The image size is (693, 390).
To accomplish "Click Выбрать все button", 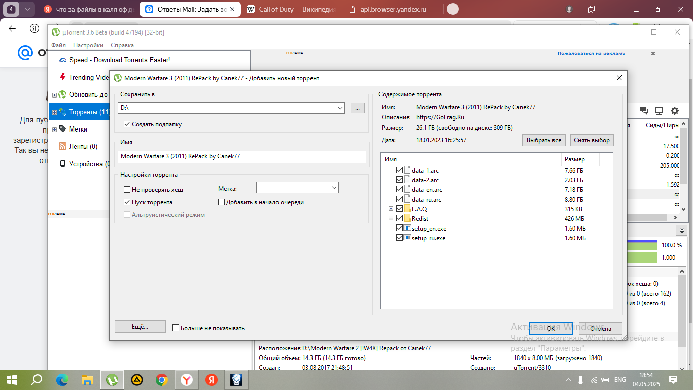I will point(543,140).
